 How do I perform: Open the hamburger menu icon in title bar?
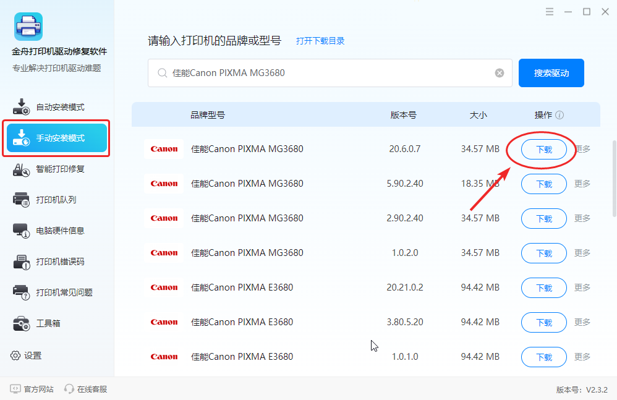550,12
